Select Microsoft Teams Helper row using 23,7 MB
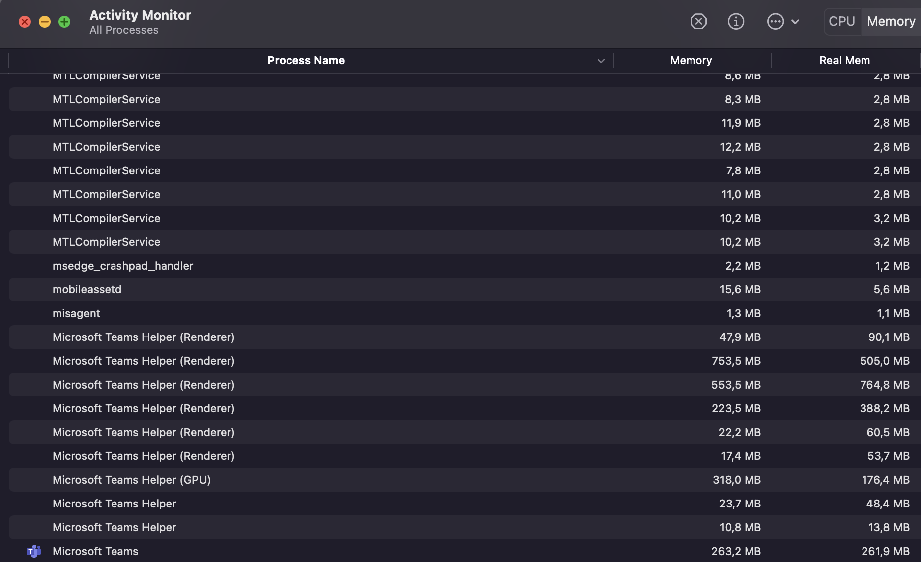Viewport: 921px width, 562px height. pos(464,504)
